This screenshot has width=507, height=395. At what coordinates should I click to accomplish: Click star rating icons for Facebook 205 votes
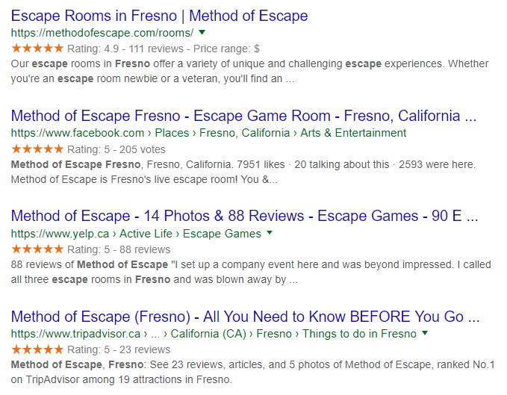[37, 149]
